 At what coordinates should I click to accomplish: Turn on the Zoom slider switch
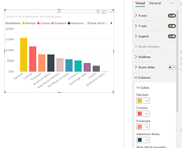coord(172,67)
